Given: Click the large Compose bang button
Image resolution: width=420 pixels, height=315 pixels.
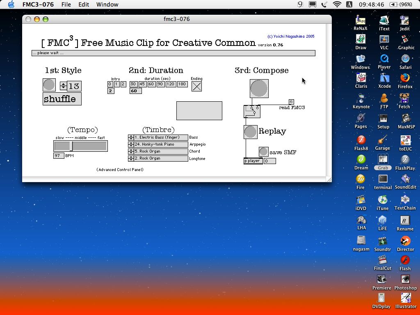Looking at the screenshot, I should [259, 89].
